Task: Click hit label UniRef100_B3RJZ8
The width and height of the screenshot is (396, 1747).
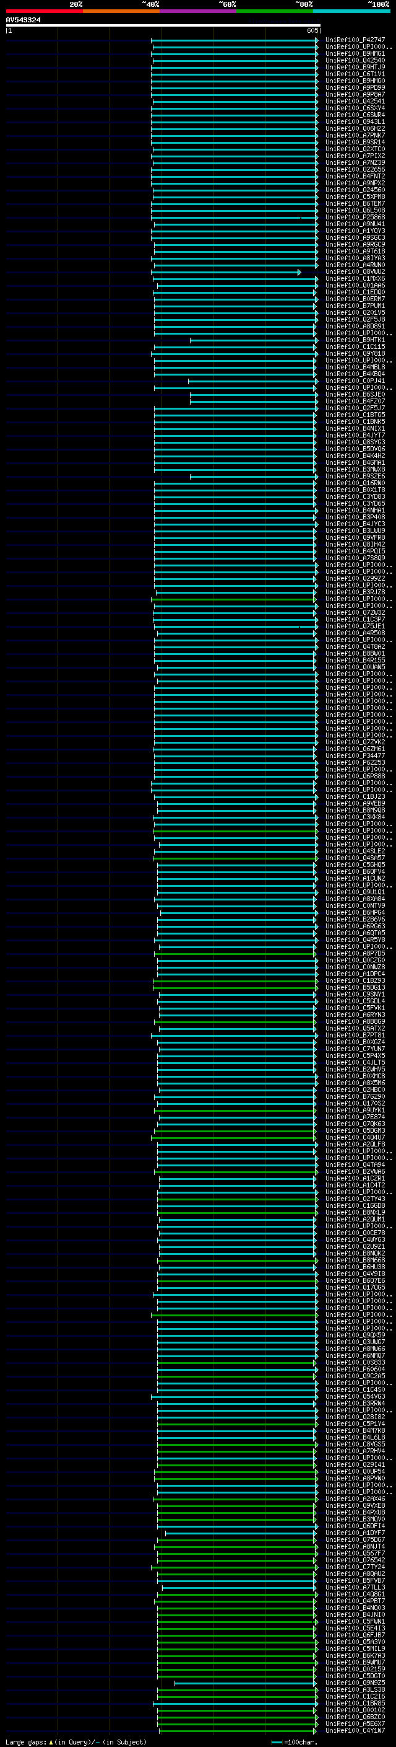Action: point(355,592)
